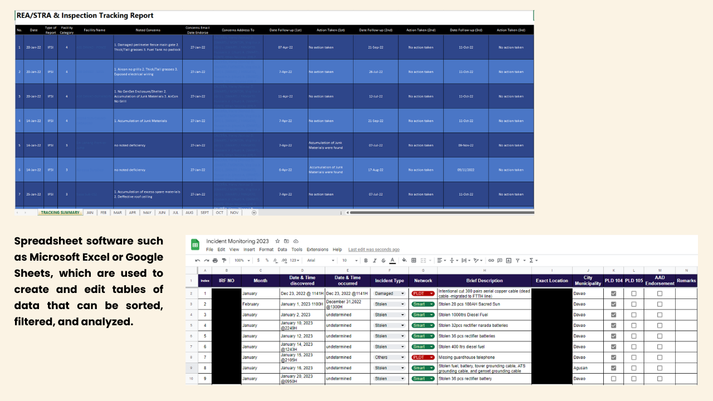Click the Undo arrow in Sheets toolbar

click(x=198, y=260)
